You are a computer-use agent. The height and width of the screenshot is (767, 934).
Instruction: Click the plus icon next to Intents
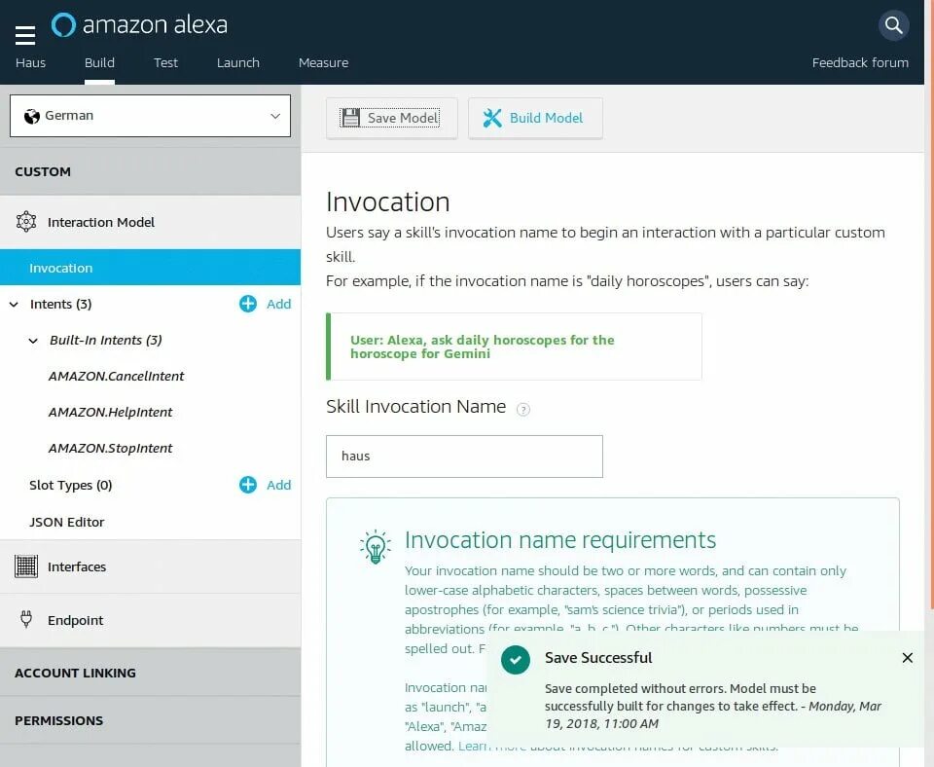coord(248,304)
